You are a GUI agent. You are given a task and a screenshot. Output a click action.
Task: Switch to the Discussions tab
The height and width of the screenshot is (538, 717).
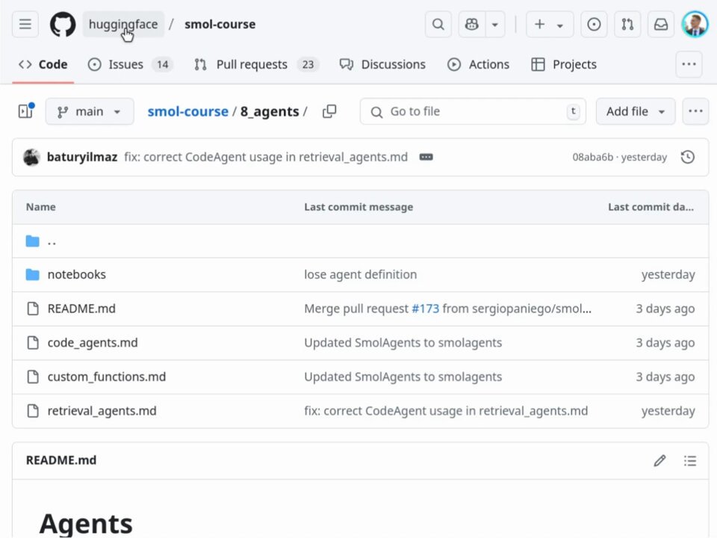382,64
